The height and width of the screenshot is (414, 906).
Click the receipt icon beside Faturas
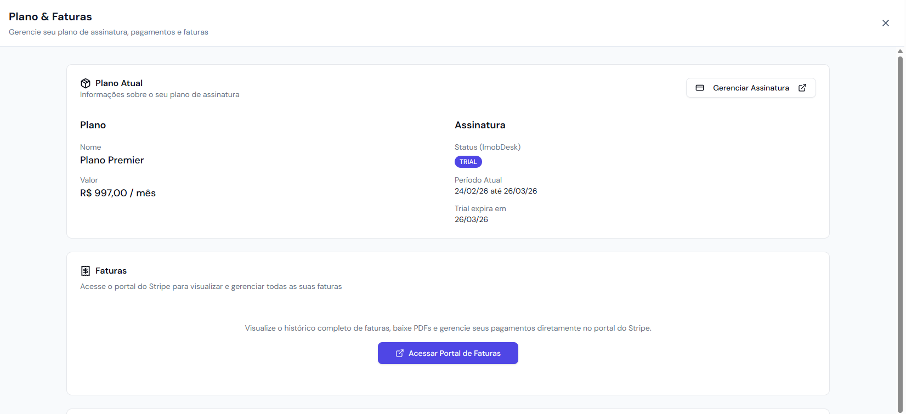coord(86,271)
